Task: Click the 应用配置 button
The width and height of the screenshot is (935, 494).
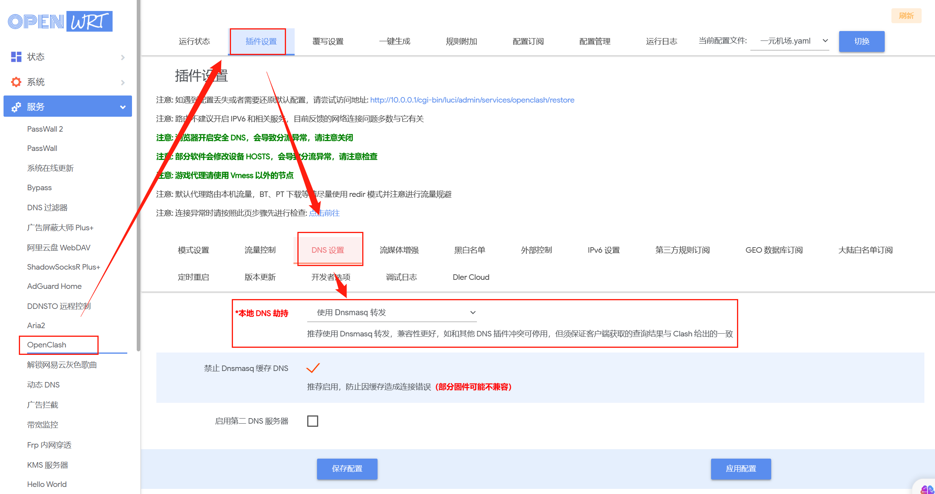Action: [x=741, y=468]
